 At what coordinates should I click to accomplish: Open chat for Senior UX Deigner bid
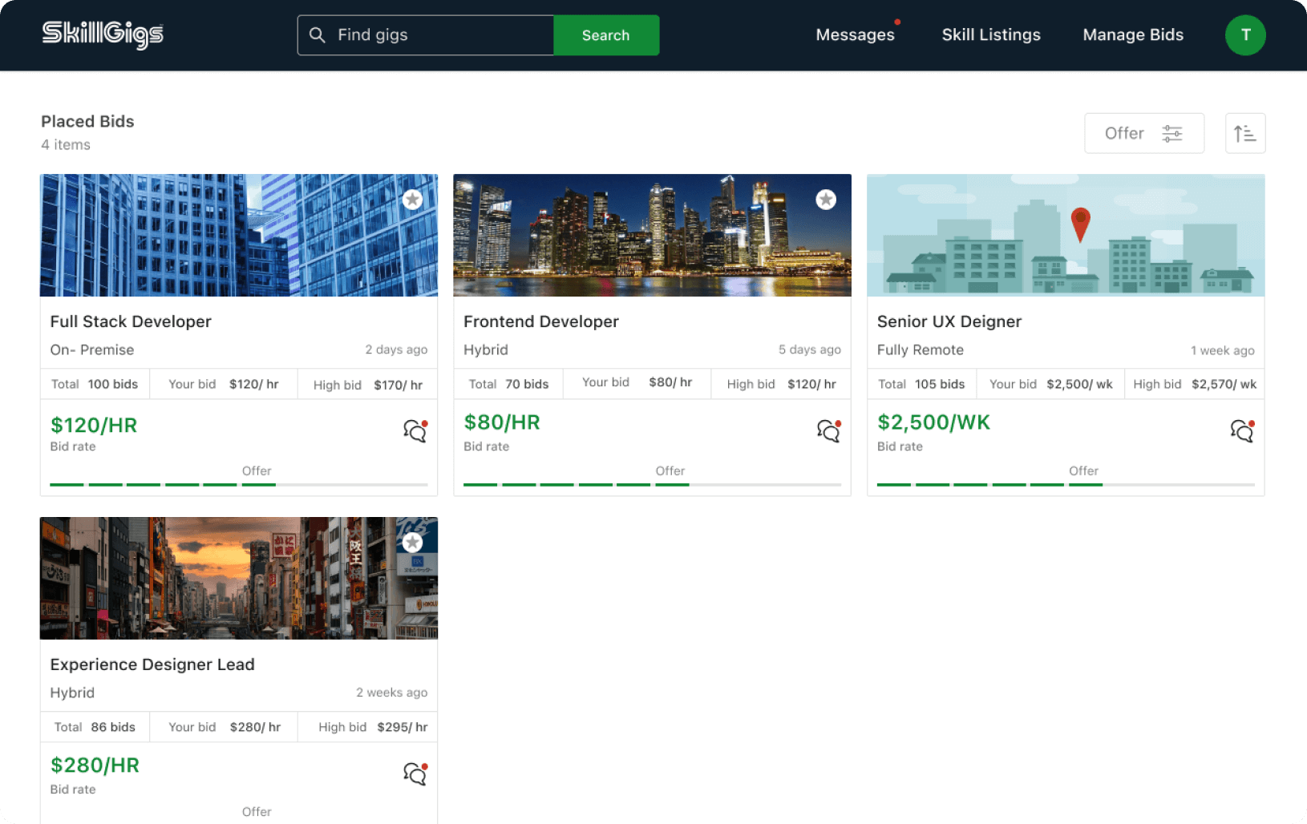(1241, 431)
